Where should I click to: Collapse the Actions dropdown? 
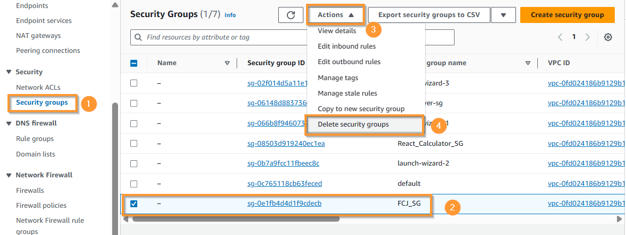[x=335, y=15]
